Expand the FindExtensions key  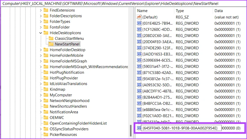click(41, 10)
